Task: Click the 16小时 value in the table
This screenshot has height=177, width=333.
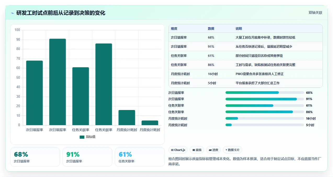Action: point(213,74)
